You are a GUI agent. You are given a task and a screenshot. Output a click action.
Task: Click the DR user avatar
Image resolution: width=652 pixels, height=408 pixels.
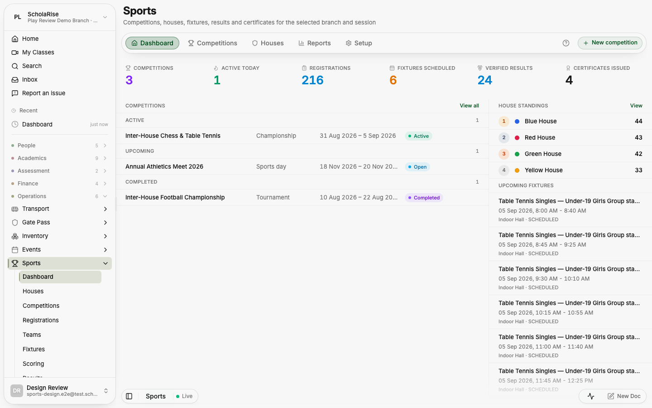tap(17, 391)
